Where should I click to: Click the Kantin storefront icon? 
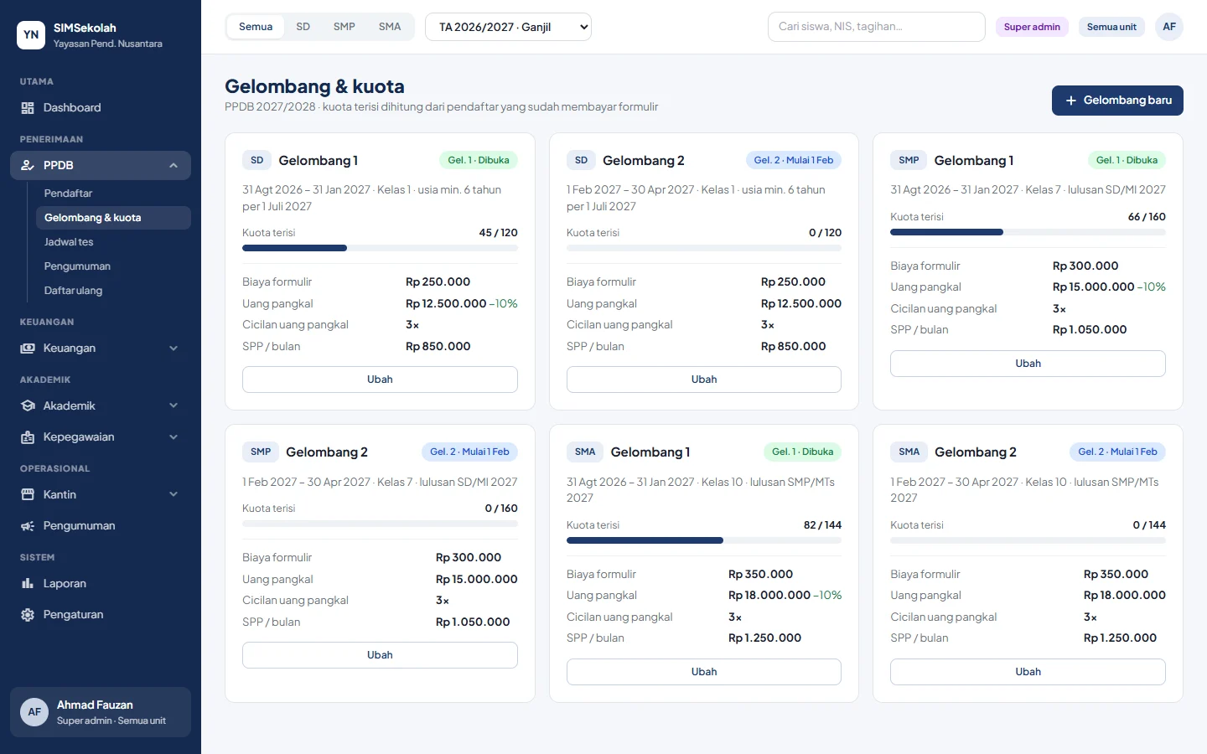point(28,495)
